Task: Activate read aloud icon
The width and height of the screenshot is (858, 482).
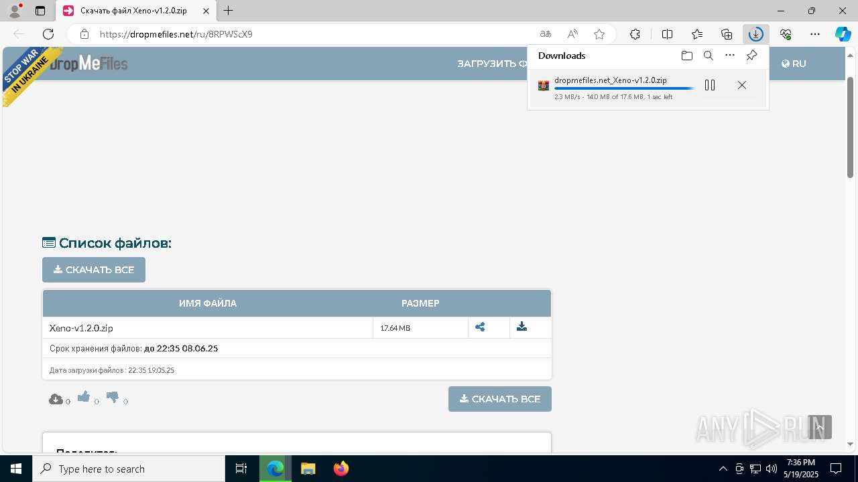Action: point(572,34)
